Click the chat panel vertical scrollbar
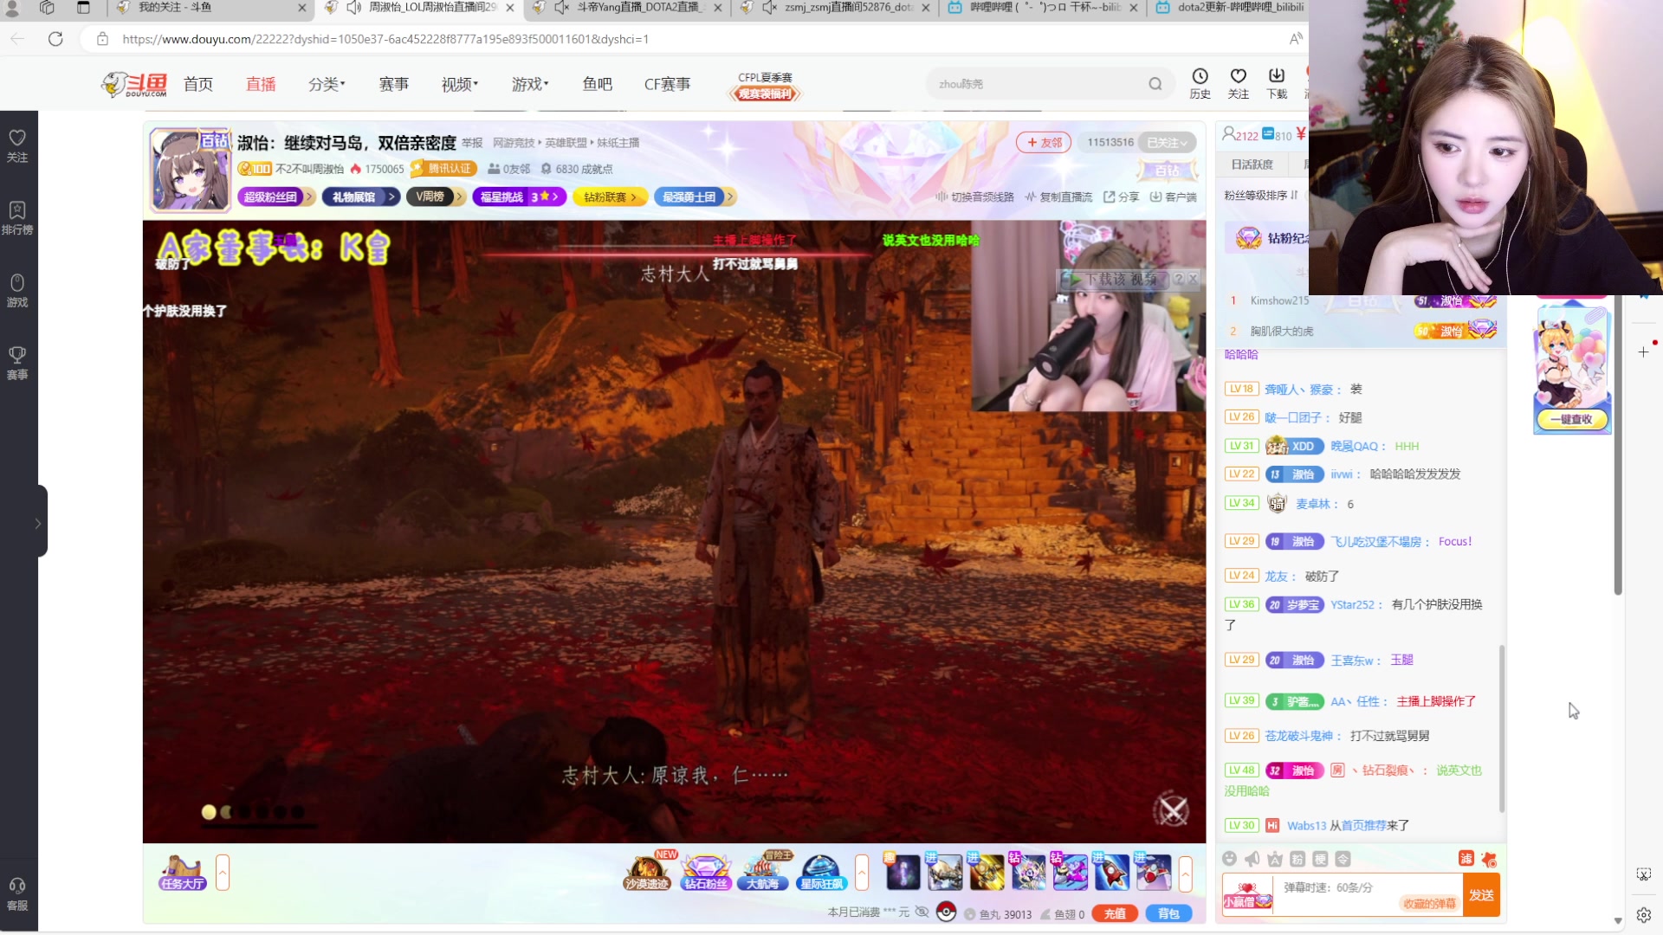Image resolution: width=1663 pixels, height=935 pixels. coord(1502,728)
